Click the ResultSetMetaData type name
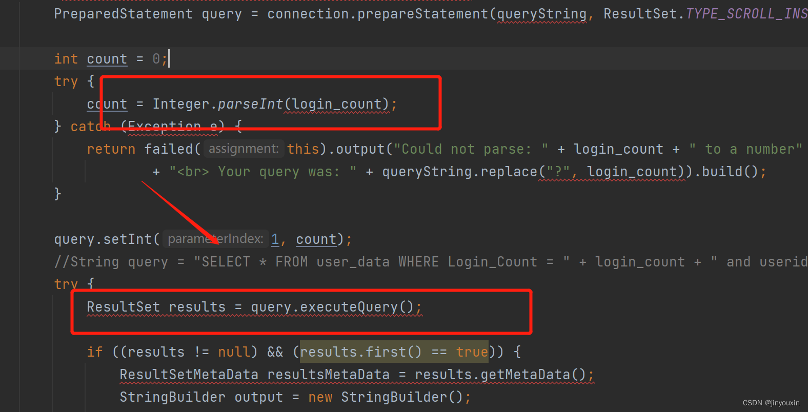 click(x=189, y=375)
